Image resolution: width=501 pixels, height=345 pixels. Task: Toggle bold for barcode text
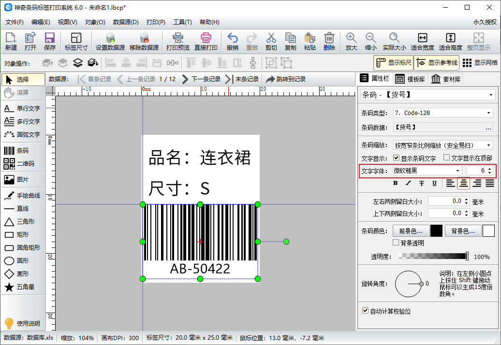[396, 183]
